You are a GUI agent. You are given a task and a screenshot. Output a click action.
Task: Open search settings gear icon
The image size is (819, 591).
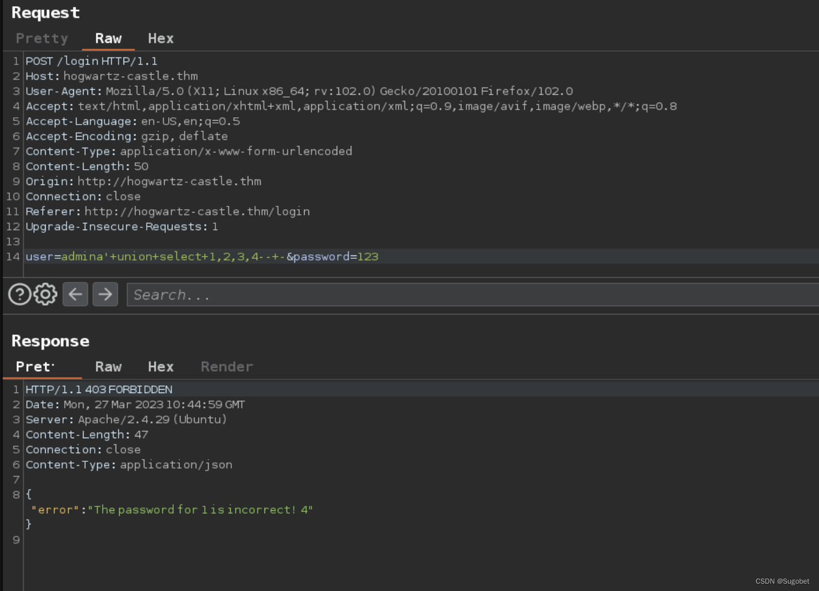(x=46, y=294)
